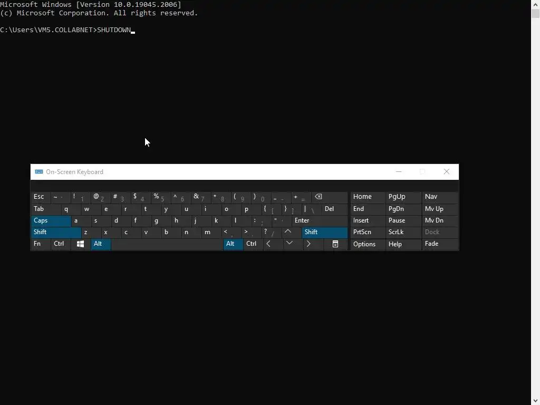Toggle the right Ctrl key
540x405 pixels.
coord(253,244)
